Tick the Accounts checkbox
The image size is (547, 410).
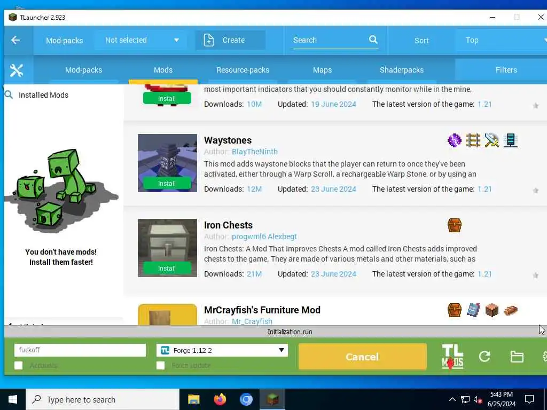[19, 365]
